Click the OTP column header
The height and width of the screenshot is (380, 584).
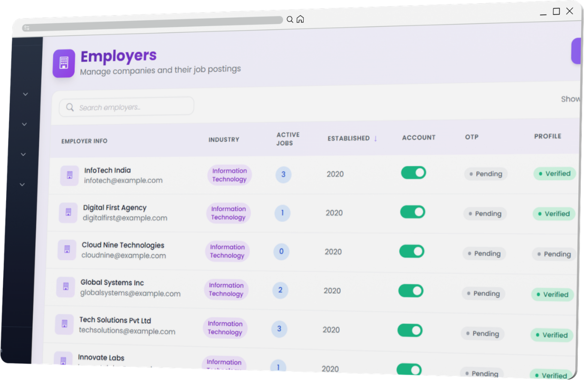472,137
